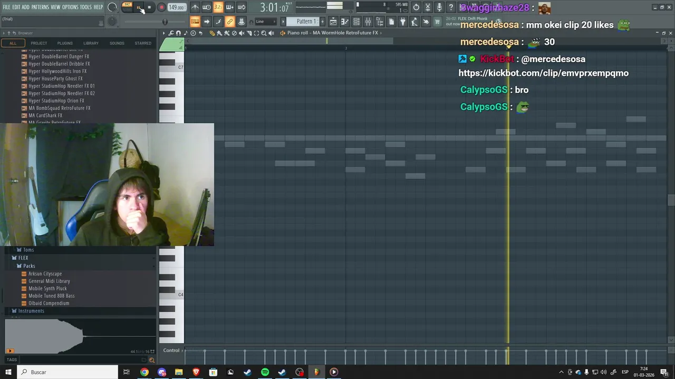The height and width of the screenshot is (379, 675).
Task: Click the scissors audio editor icon
Action: pos(428,7)
